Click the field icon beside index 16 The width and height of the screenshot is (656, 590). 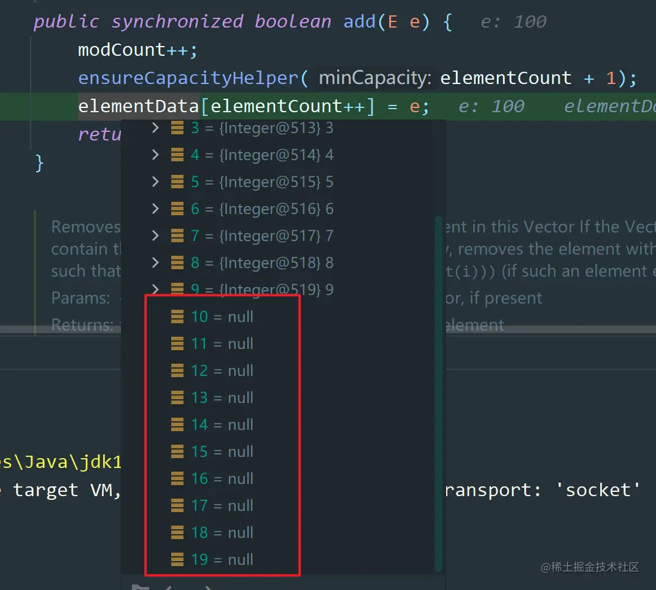tap(177, 478)
